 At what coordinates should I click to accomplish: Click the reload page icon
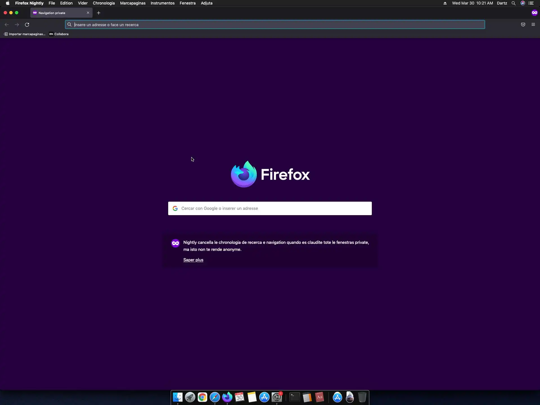[27, 25]
